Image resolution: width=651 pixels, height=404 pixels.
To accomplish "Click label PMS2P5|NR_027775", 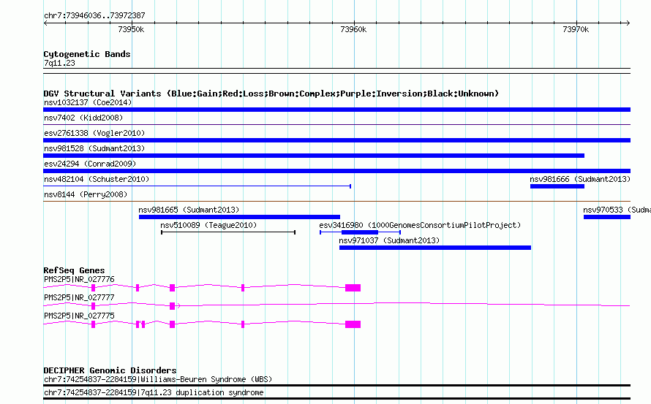I will (79, 316).
